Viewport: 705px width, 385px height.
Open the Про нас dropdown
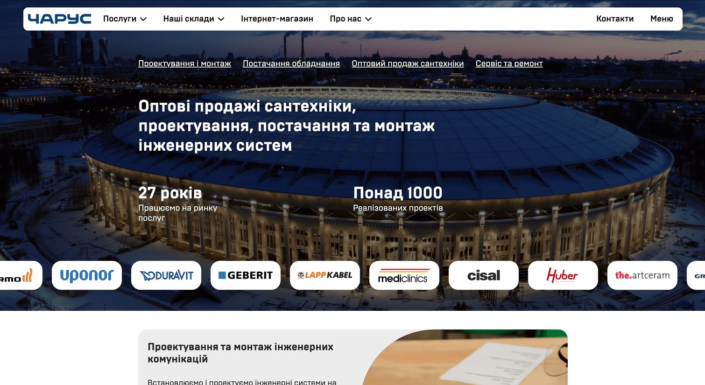351,19
